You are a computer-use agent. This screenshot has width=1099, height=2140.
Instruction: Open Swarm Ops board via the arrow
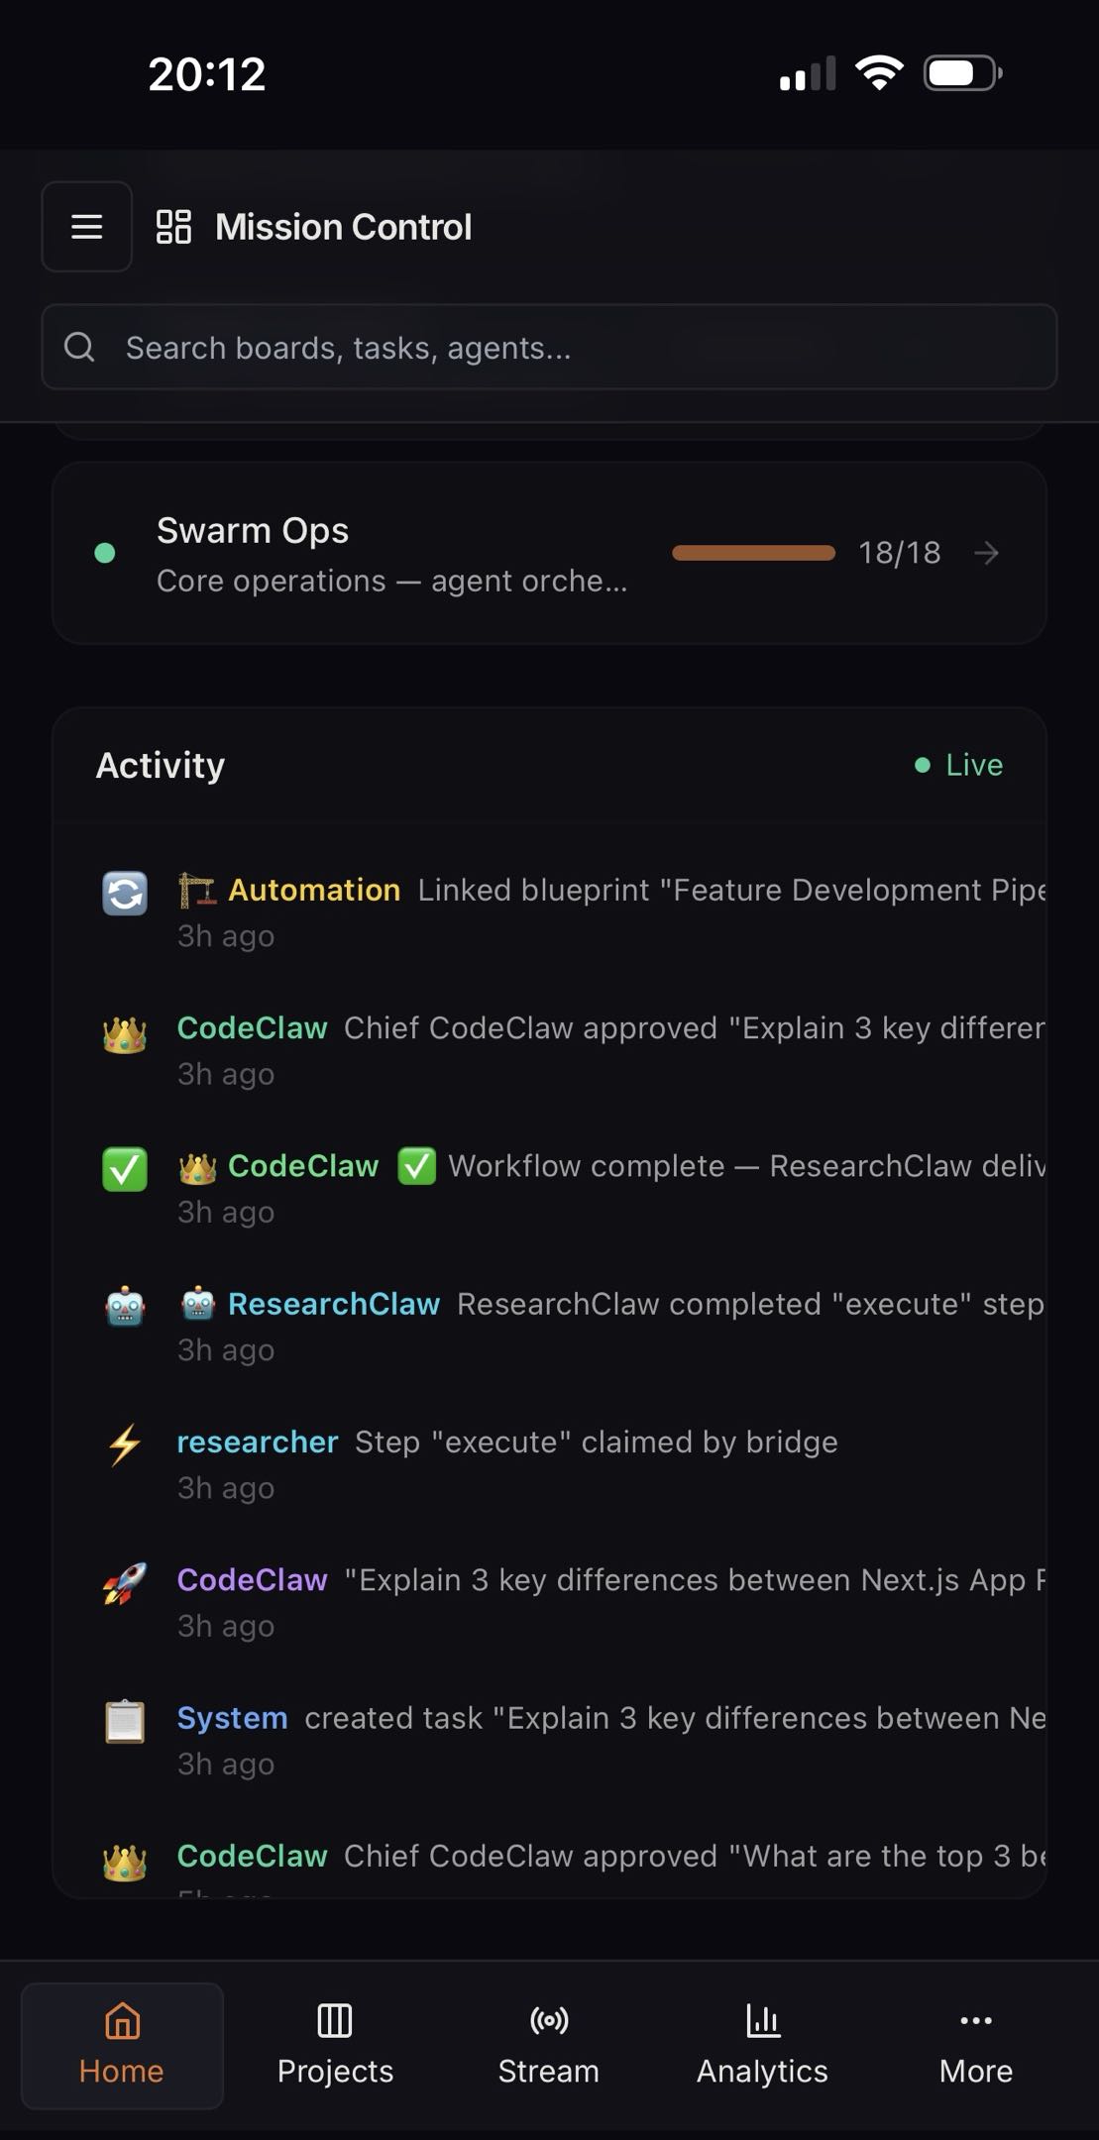click(988, 553)
